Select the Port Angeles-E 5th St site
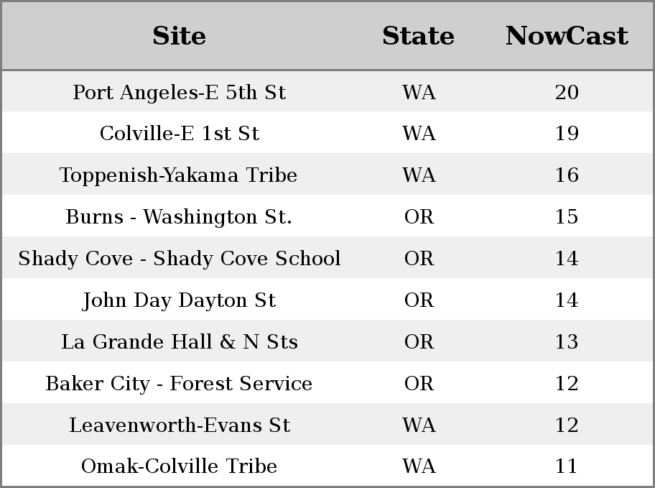Image resolution: width=655 pixels, height=488 pixels. [180, 93]
